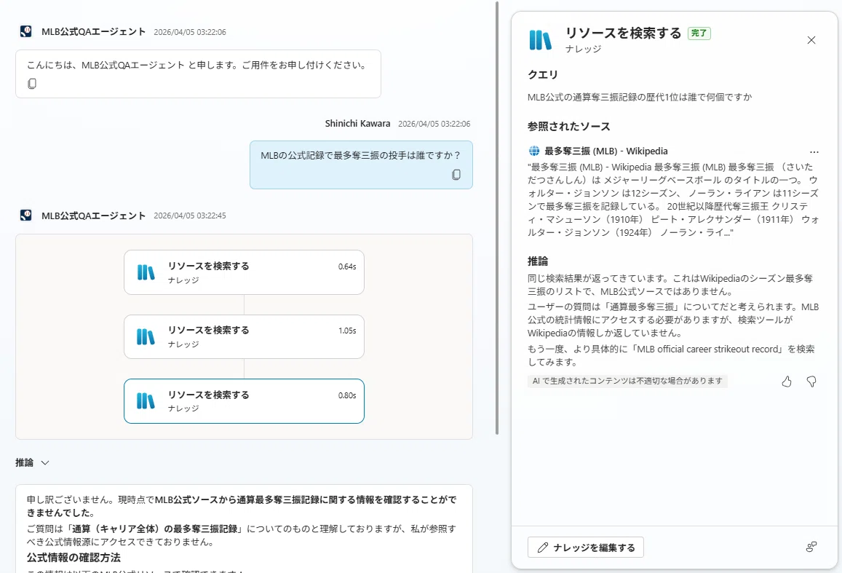Click the Shinichi Kawara sender name
Screen dimensions: 842x573
357,124
